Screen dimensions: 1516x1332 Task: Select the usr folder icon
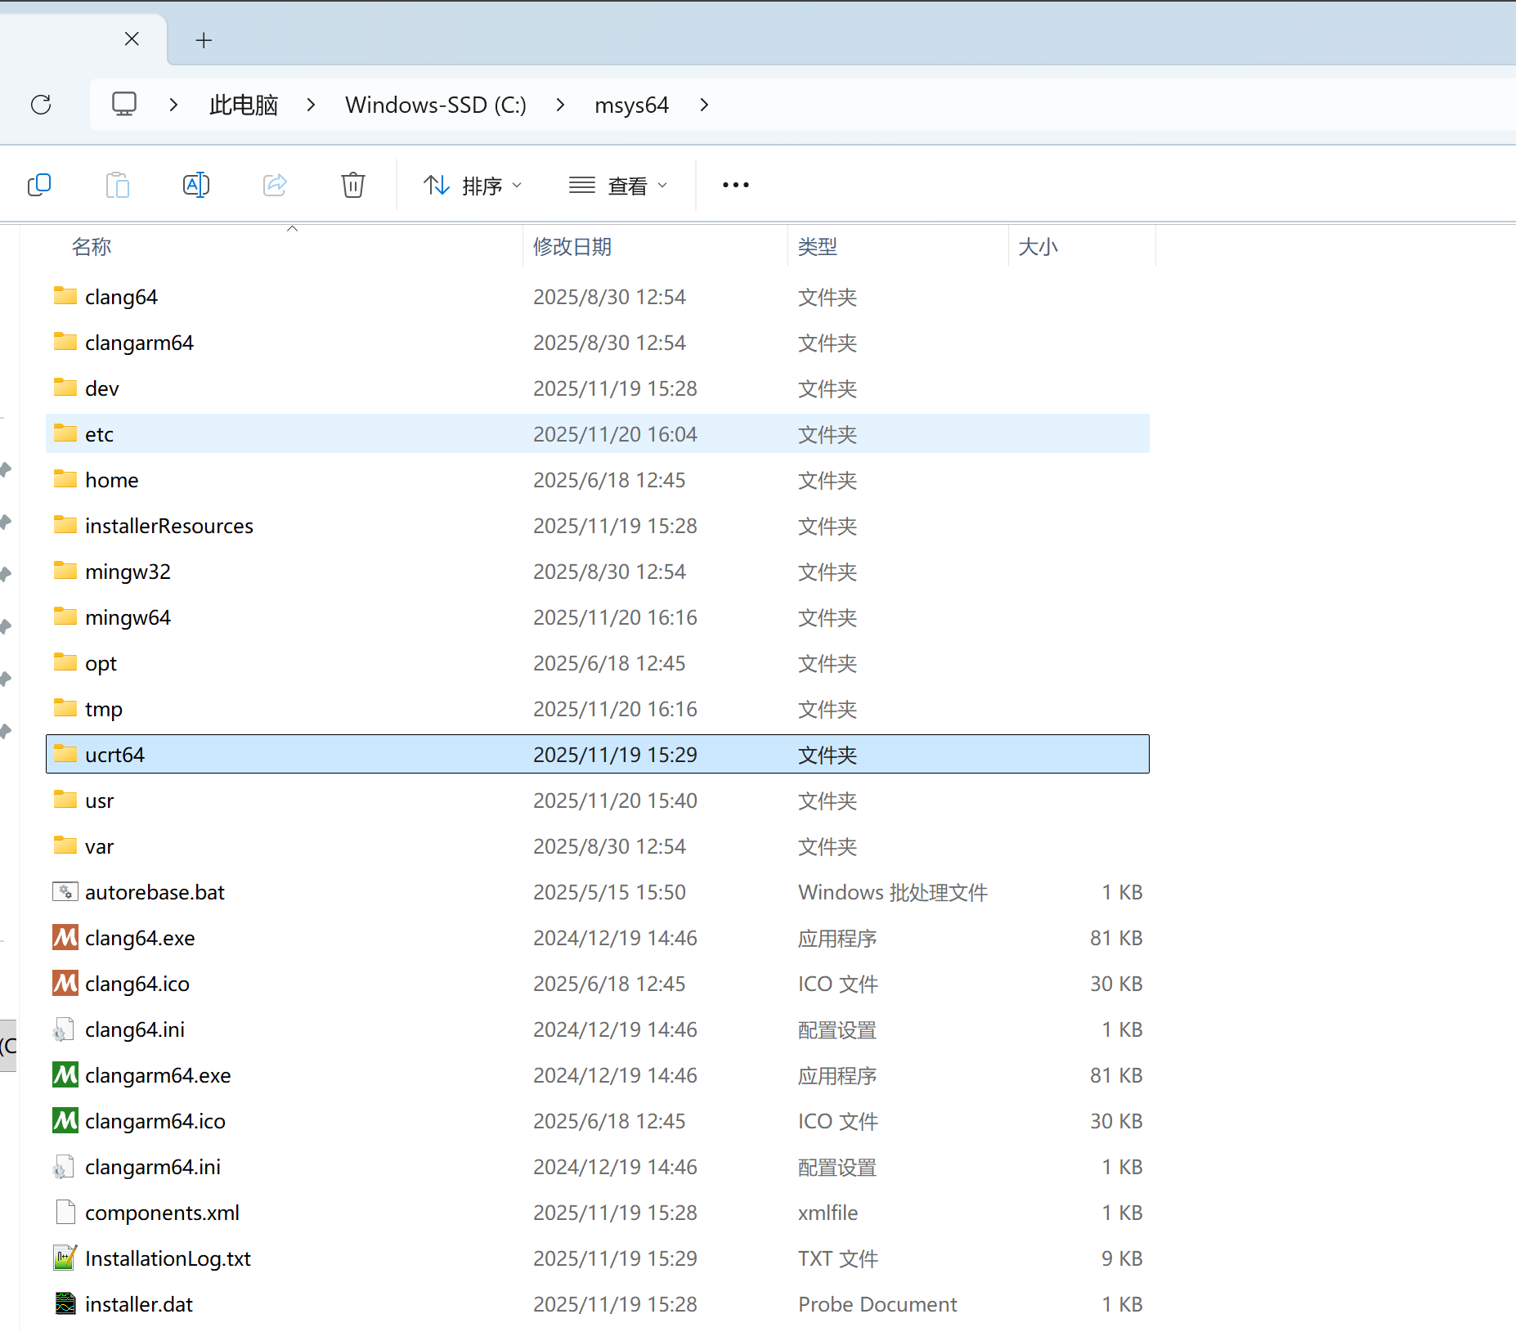coord(65,800)
